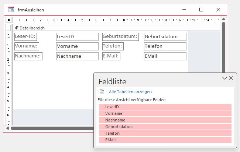
Task: Click the Detailbereich section arrow icon
Action: click(17, 28)
